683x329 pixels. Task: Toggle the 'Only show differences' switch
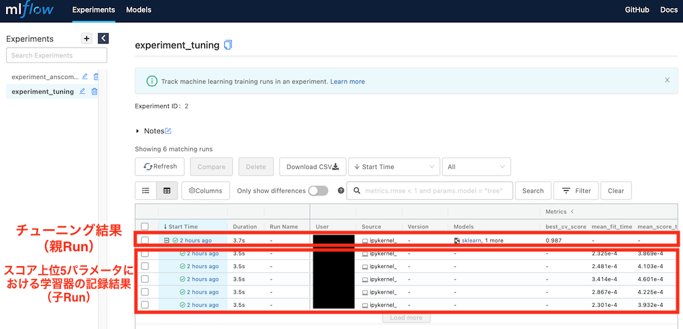point(317,190)
